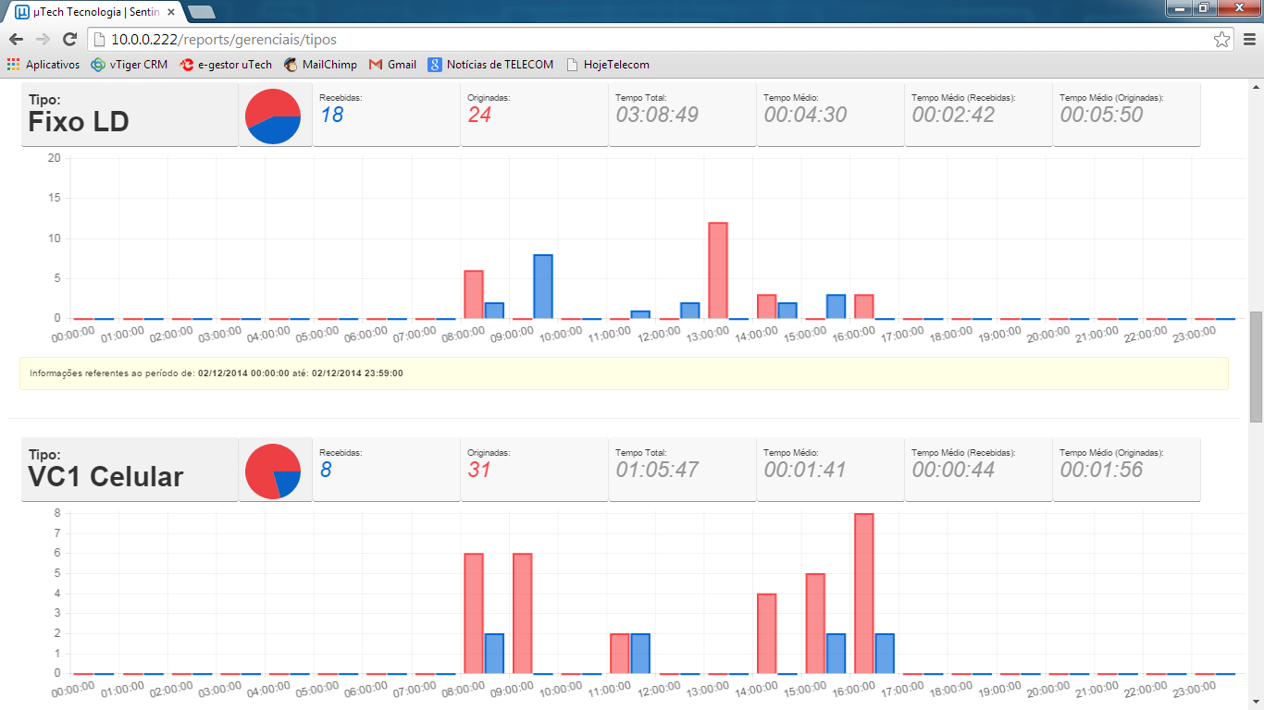Open HojeTelecom bookmark
Viewport: 1264px width, 710px height.
[x=608, y=65]
